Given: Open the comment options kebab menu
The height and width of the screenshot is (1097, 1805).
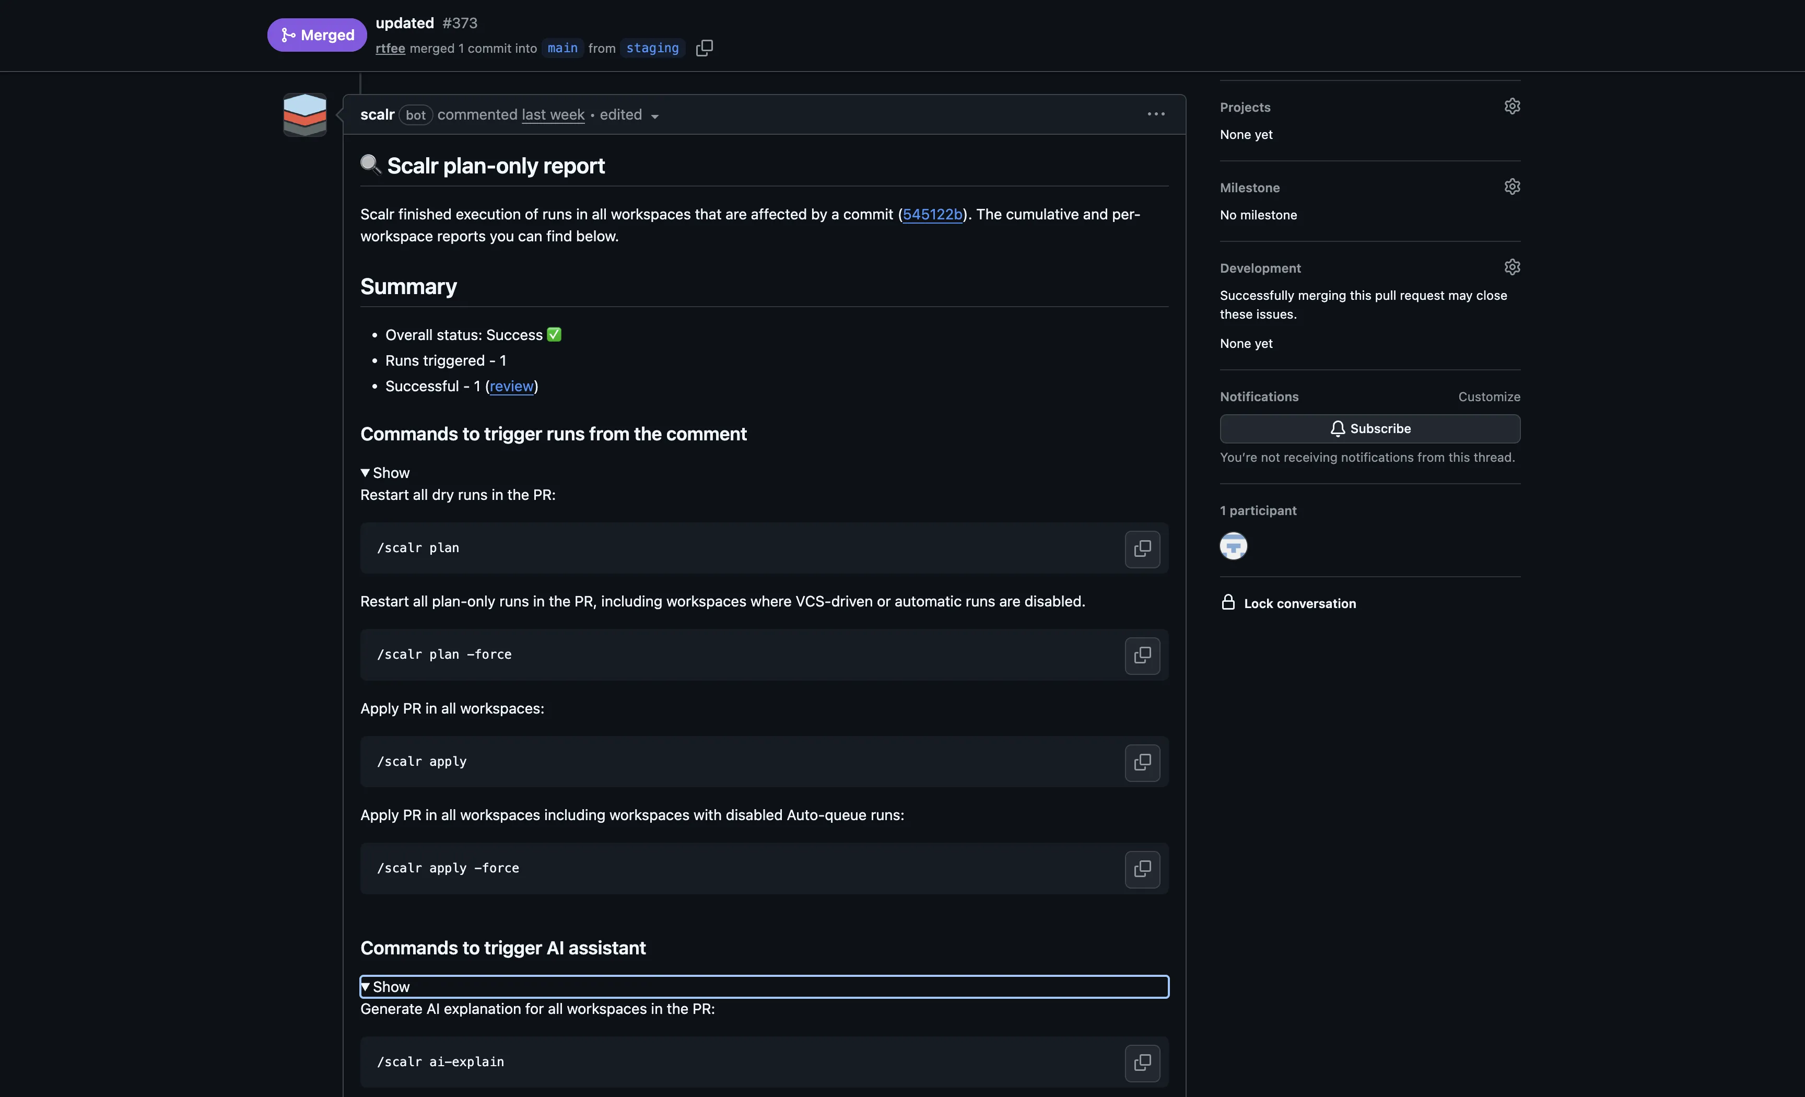Looking at the screenshot, I should (1155, 113).
